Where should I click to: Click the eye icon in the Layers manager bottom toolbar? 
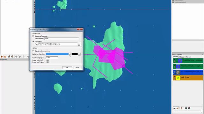click(x=174, y=108)
